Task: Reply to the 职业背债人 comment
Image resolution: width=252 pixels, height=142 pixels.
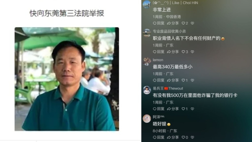Action: click(x=159, y=52)
